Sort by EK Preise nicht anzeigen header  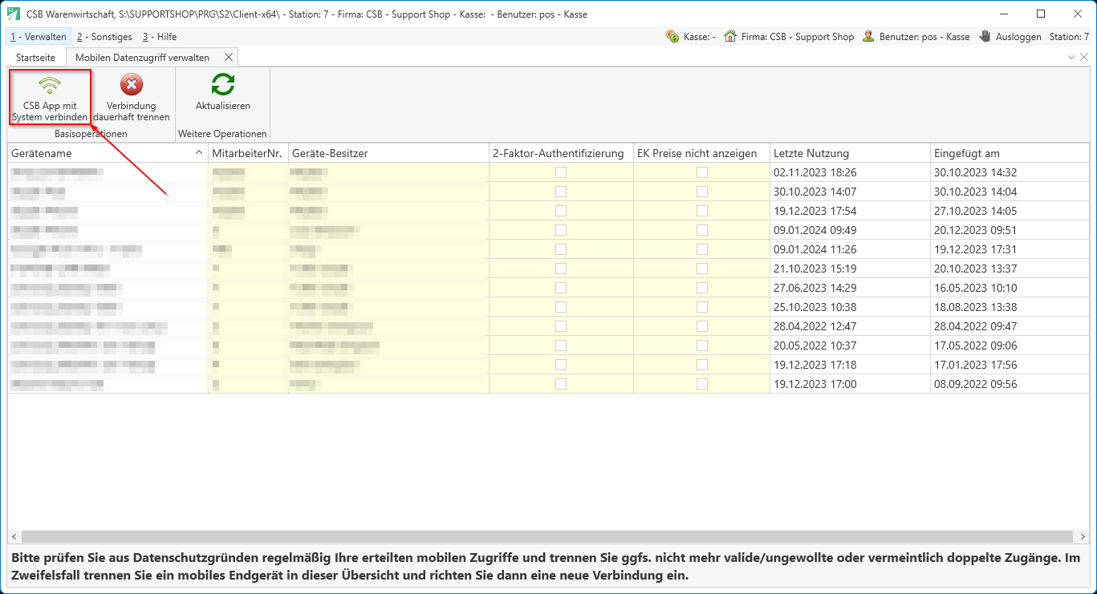(702, 153)
